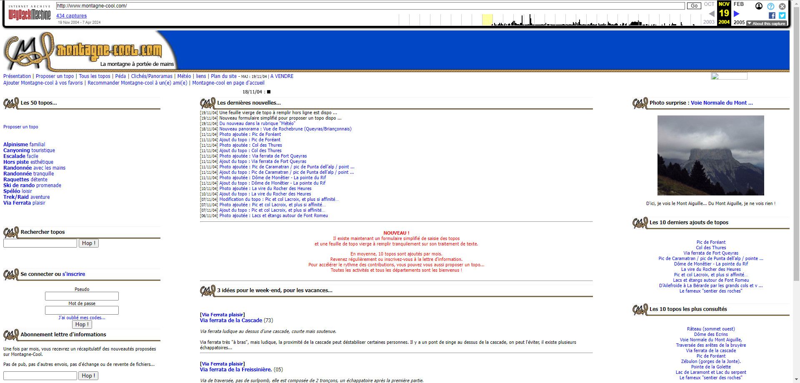
Task: Click the highlighted 2004 year in the timeline graph
Action: pyautogui.click(x=487, y=20)
